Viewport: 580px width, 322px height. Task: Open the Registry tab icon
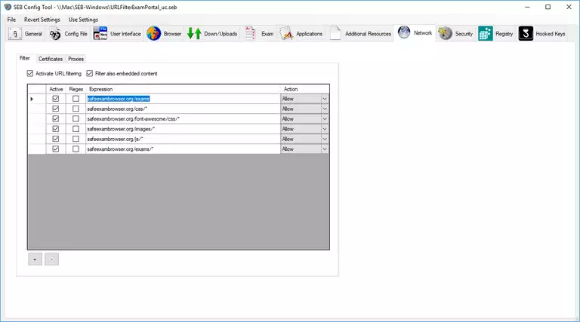point(486,34)
